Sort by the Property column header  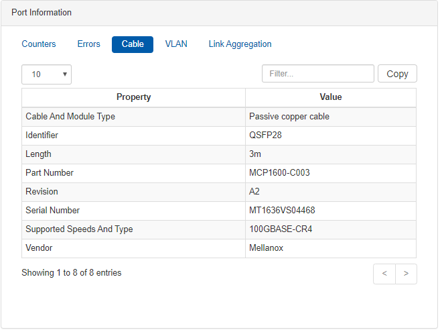[x=133, y=97]
